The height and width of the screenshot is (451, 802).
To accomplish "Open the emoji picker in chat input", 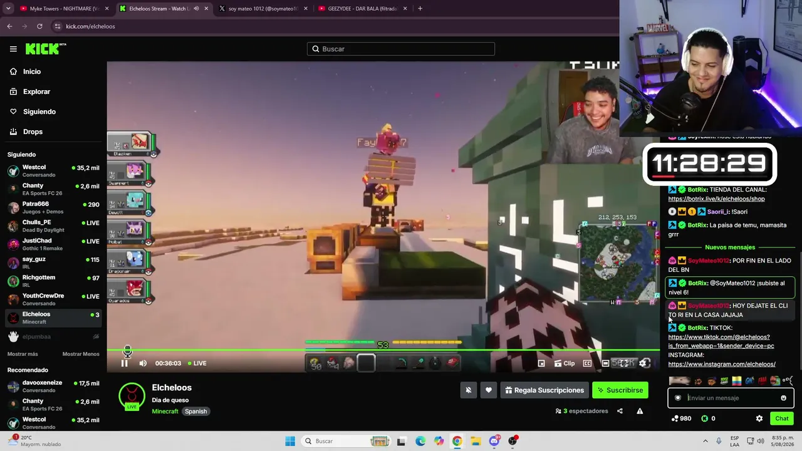I will (x=783, y=398).
